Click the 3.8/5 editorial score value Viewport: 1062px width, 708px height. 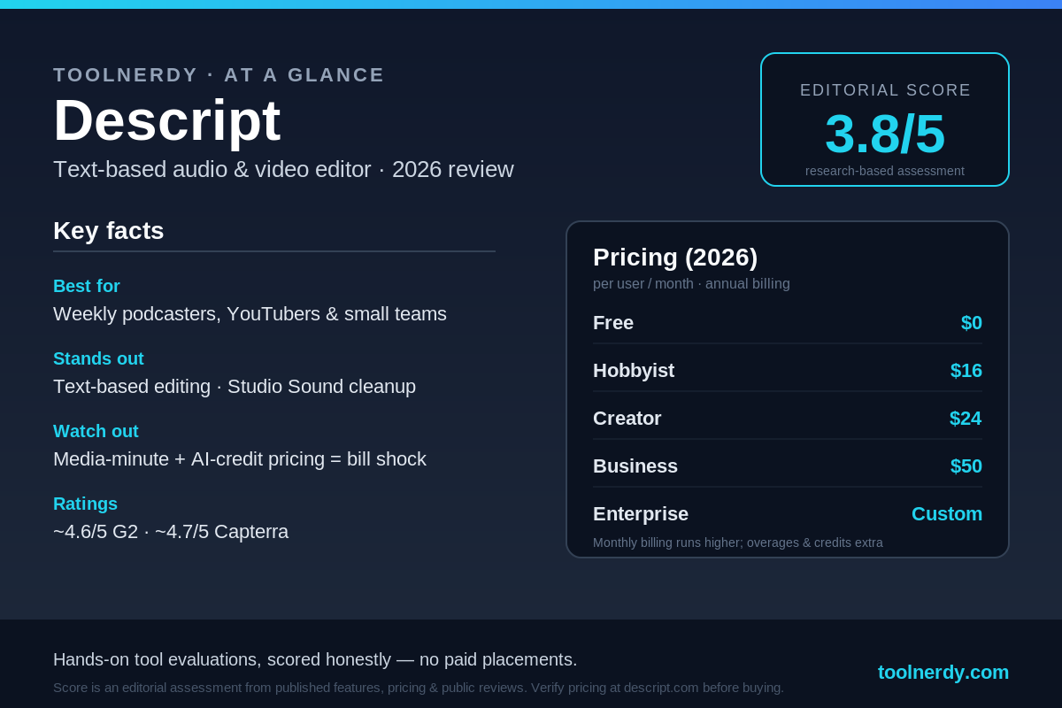(885, 134)
